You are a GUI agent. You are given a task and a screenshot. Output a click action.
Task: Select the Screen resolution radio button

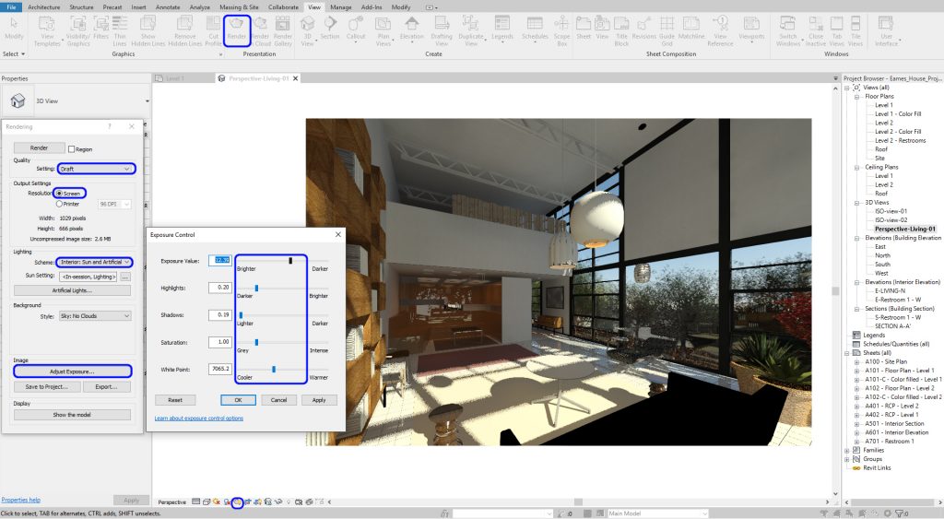[59, 194]
